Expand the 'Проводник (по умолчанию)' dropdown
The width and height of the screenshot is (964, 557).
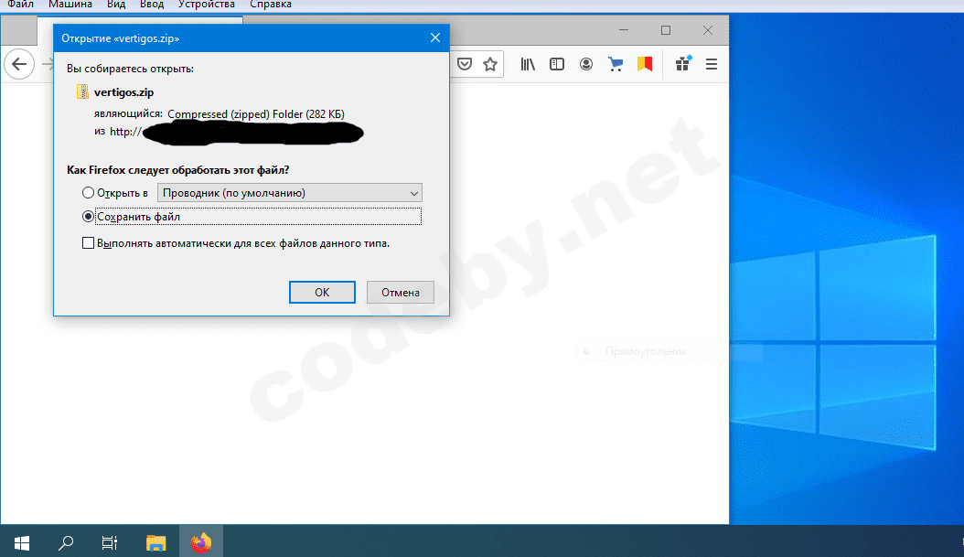click(x=290, y=193)
